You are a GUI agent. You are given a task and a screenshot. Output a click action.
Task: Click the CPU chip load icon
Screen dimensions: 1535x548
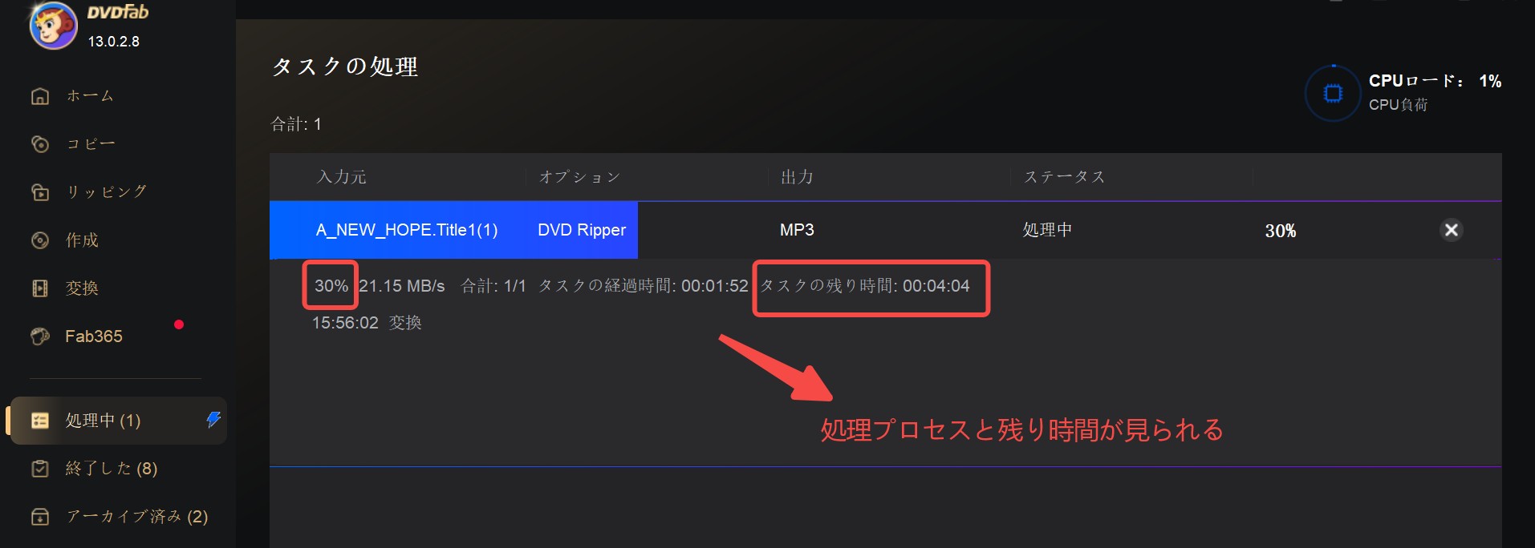click(x=1333, y=94)
